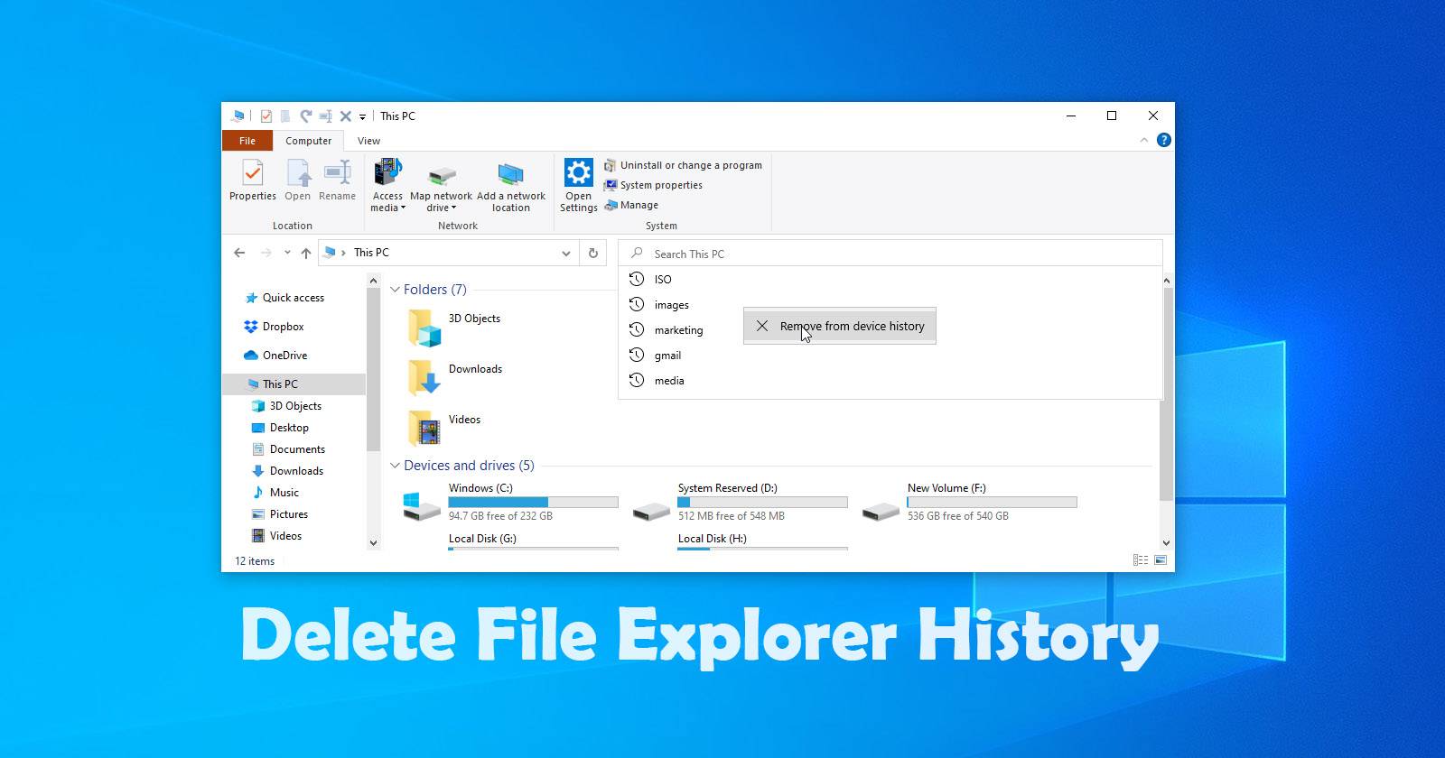The width and height of the screenshot is (1445, 758).
Task: Open the address bar history dropdown
Action: coord(566,254)
